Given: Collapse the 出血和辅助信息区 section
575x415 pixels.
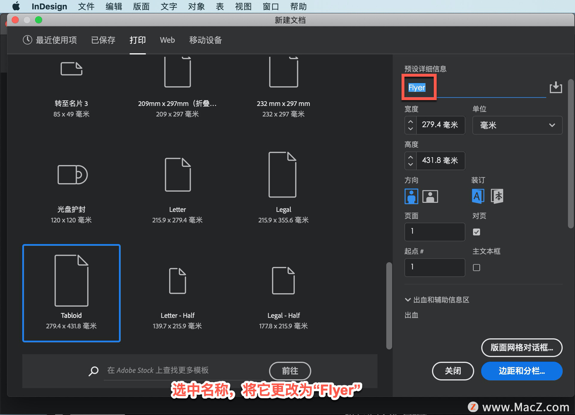Looking at the screenshot, I should click(x=408, y=300).
